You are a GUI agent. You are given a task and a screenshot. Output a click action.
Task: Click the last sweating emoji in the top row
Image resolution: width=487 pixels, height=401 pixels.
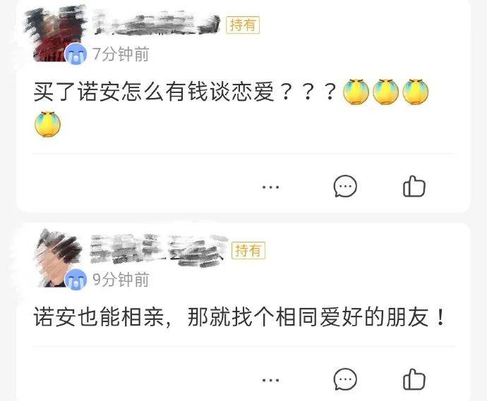pos(416,92)
